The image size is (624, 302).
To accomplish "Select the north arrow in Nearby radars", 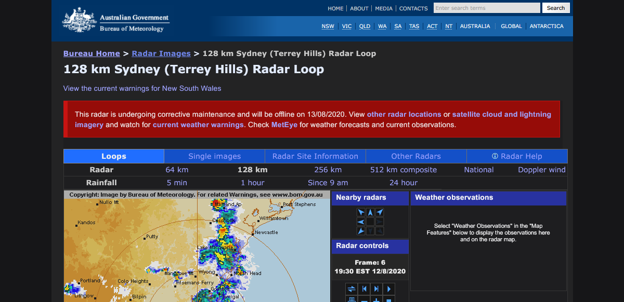I will [371, 212].
